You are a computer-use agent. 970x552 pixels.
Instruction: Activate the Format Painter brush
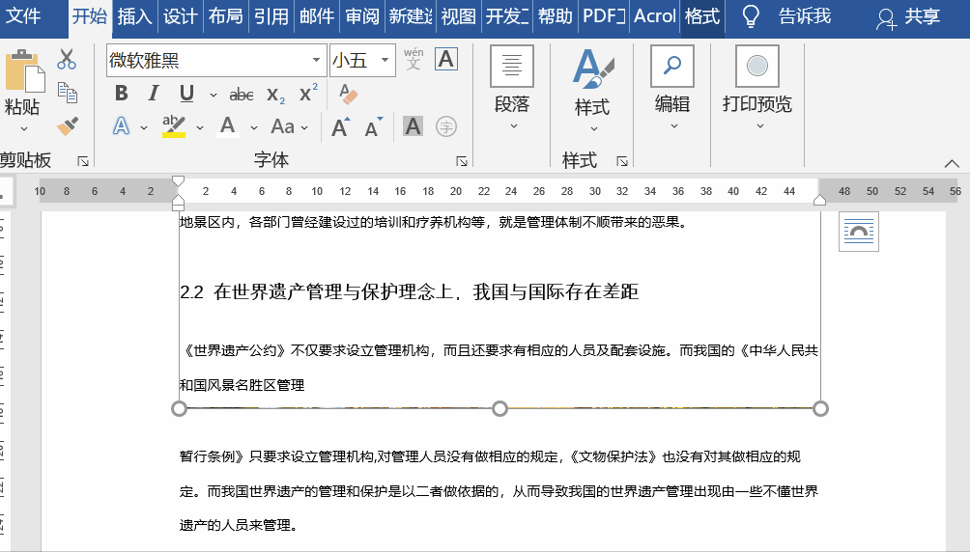point(67,126)
